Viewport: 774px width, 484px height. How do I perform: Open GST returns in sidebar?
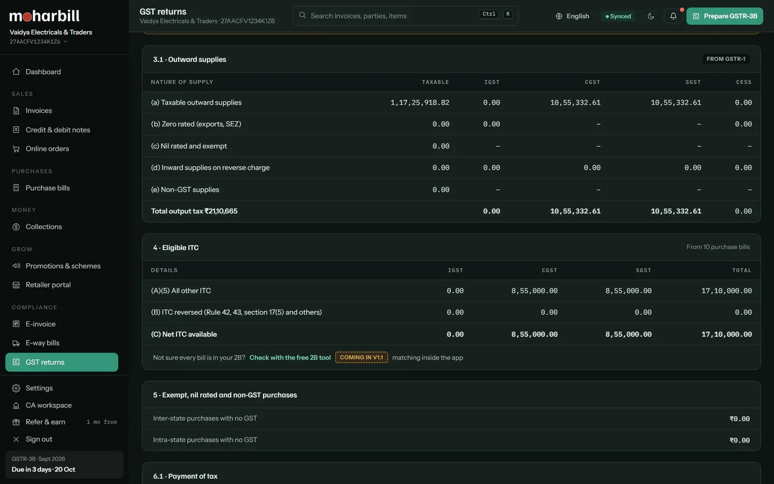tap(61, 362)
